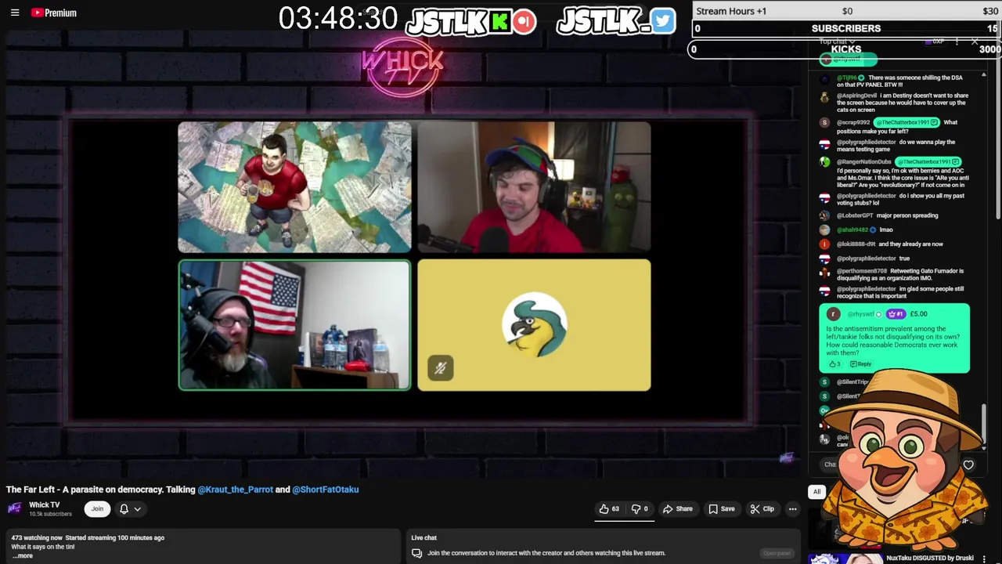
Task: Click the #1 crown badge on super chat
Action: [896, 314]
